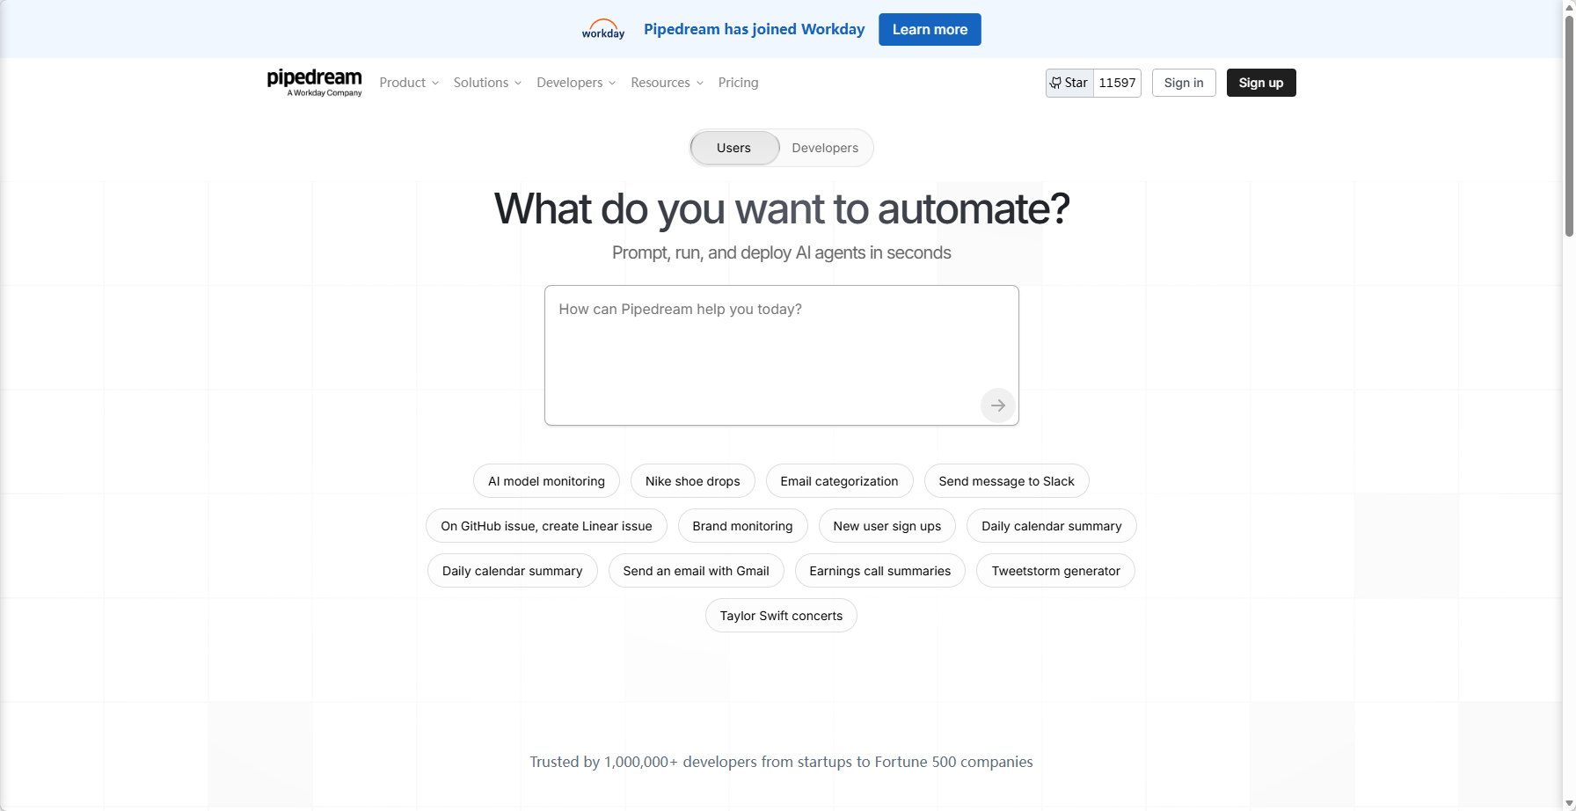Select On GitHub issue, create Linear issue
Image resolution: width=1576 pixels, height=811 pixels.
coord(546,526)
